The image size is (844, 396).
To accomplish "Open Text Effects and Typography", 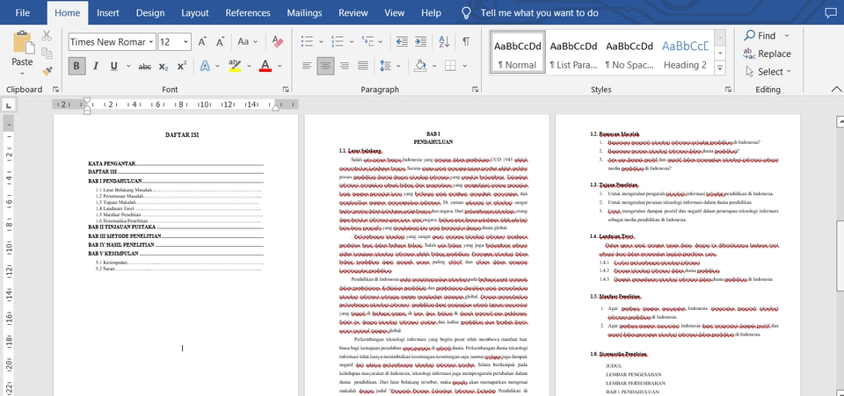I will 205,66.
